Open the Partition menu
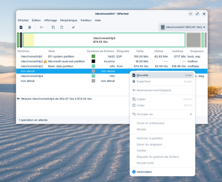This screenshot has height=182, width=222. click(x=86, y=20)
